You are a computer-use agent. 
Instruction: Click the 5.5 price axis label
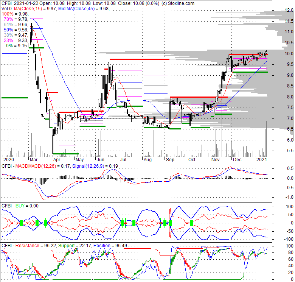click(290, 151)
